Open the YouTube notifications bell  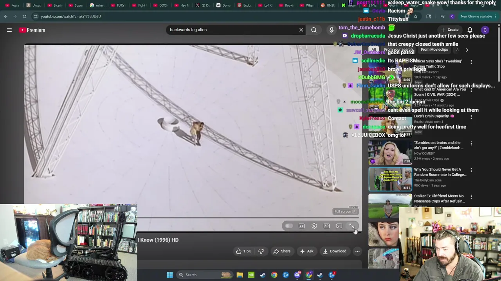(470, 30)
